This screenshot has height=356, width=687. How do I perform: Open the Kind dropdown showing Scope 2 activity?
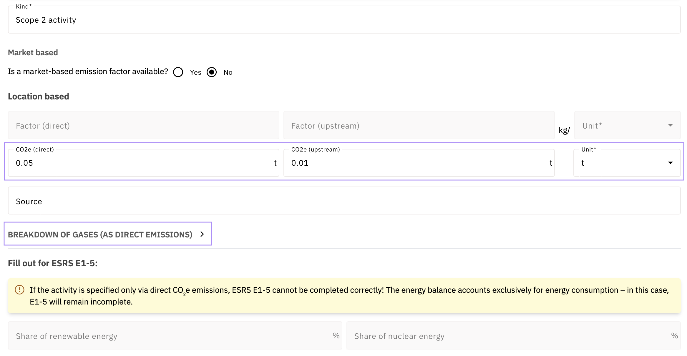(344, 20)
